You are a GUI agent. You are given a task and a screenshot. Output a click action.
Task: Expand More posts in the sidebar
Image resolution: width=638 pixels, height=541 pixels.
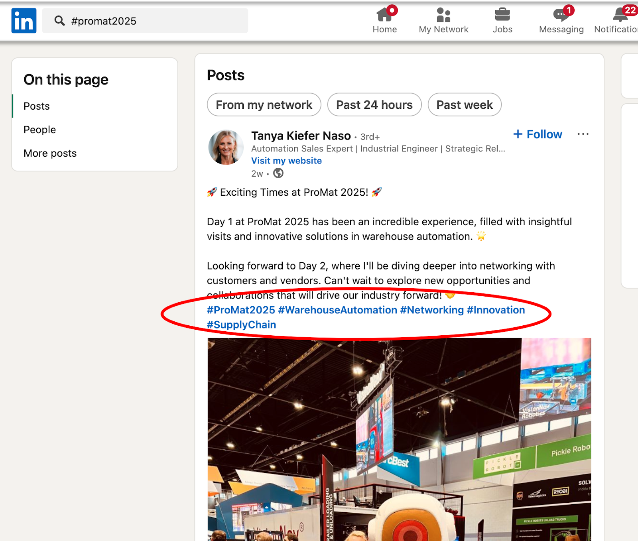[50, 153]
